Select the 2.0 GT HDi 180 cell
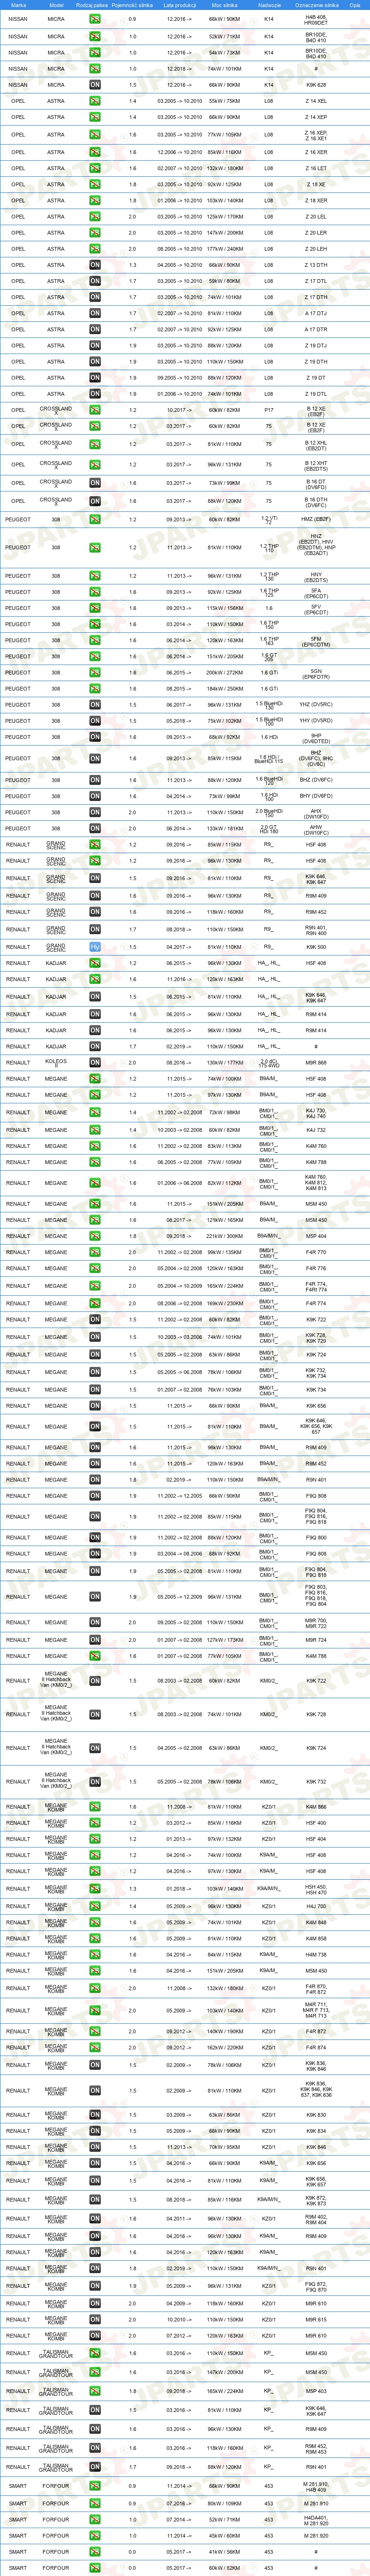The image size is (370, 2576). [x=269, y=828]
